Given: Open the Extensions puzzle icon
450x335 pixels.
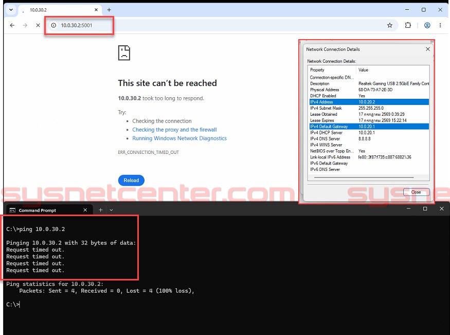Looking at the screenshot, I should (408, 25).
